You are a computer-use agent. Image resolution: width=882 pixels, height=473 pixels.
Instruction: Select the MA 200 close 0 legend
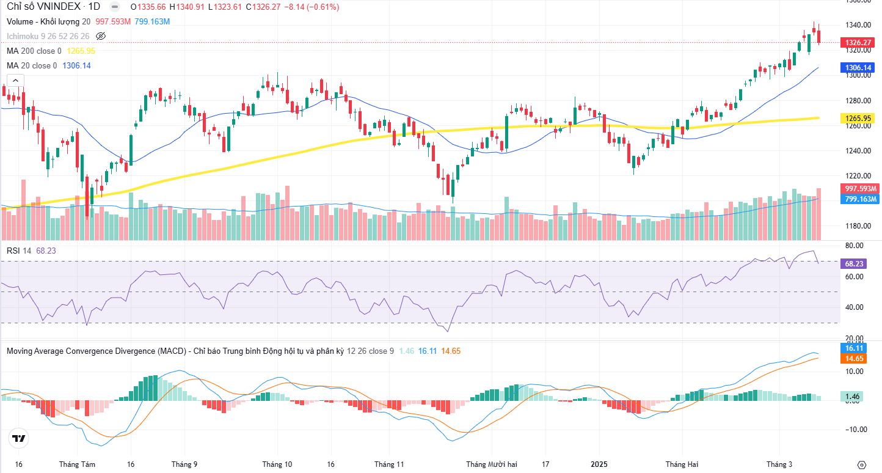(34, 51)
